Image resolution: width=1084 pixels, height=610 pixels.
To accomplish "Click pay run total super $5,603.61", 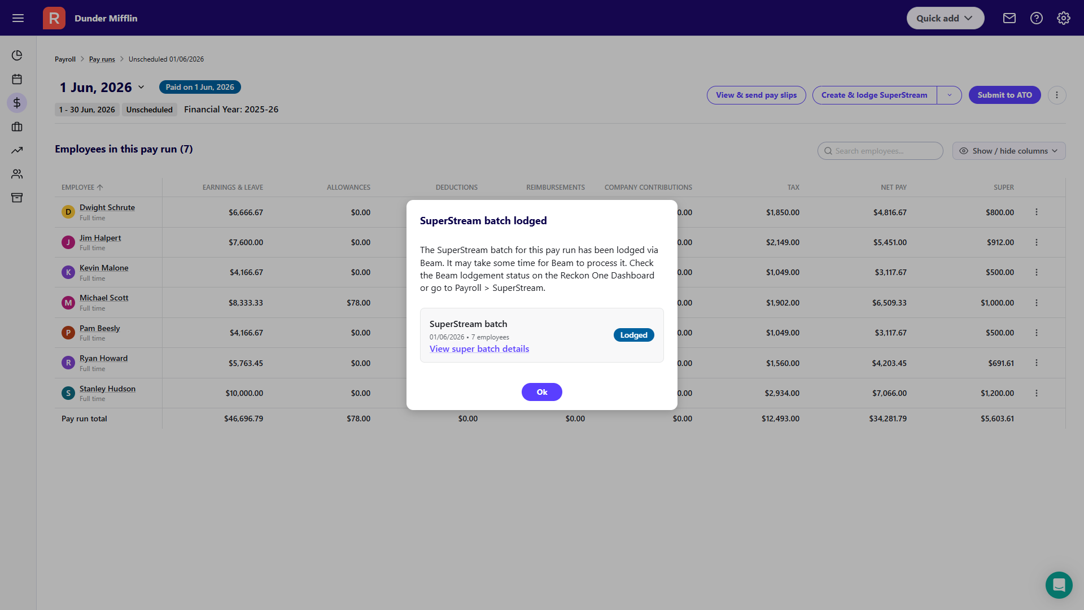I will click(997, 419).
